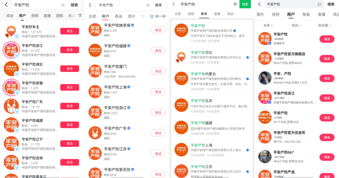Clear search text on the screen with 问一问
This screenshot has width=339, height=178.
tap(148, 5)
